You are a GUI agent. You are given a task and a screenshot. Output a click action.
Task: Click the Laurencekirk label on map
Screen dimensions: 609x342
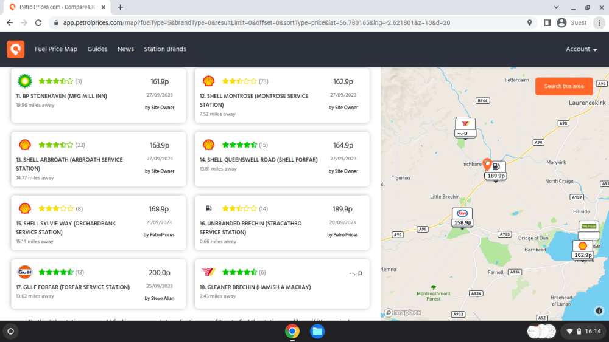point(587,103)
